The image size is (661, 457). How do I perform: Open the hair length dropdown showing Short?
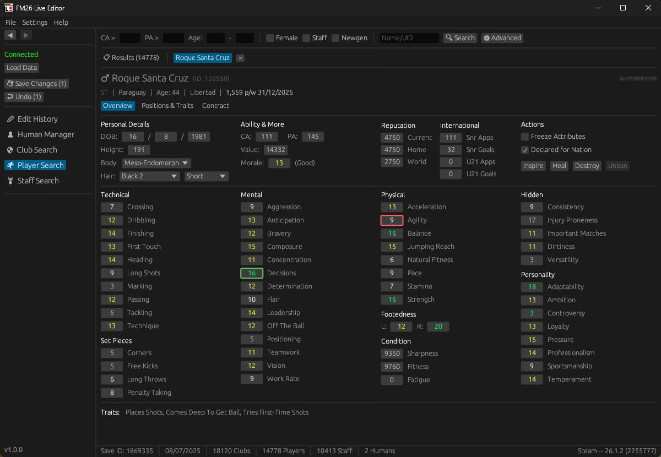[x=206, y=176]
